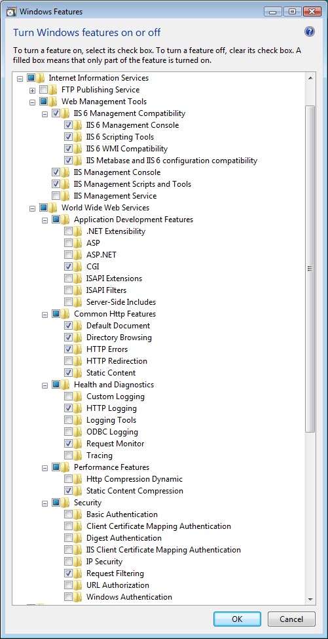
Task: Check the ISAPI Extensions checkbox
Action: click(68, 279)
